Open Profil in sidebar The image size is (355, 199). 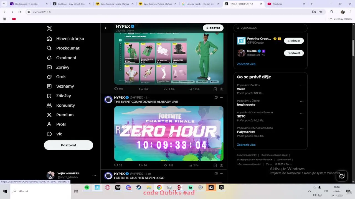coord(57,124)
